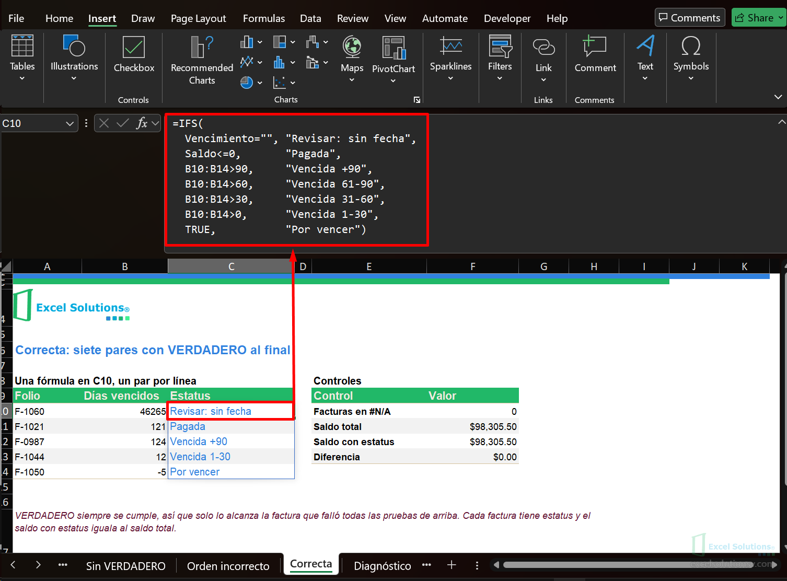Viewport: 787px width, 581px height.
Task: Click the horizontal scroll right arrow
Action: point(774,565)
